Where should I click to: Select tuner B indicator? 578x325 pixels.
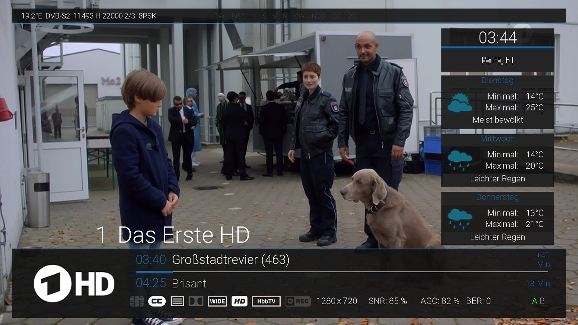542,301
